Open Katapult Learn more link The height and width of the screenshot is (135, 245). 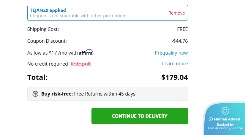(x=175, y=63)
